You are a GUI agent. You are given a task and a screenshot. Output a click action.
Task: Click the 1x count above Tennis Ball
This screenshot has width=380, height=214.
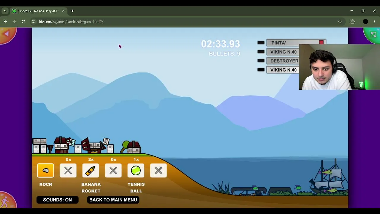point(136,160)
